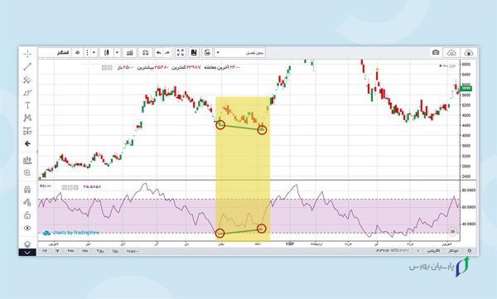Open chart settings gear at bottom right

coord(470,250)
